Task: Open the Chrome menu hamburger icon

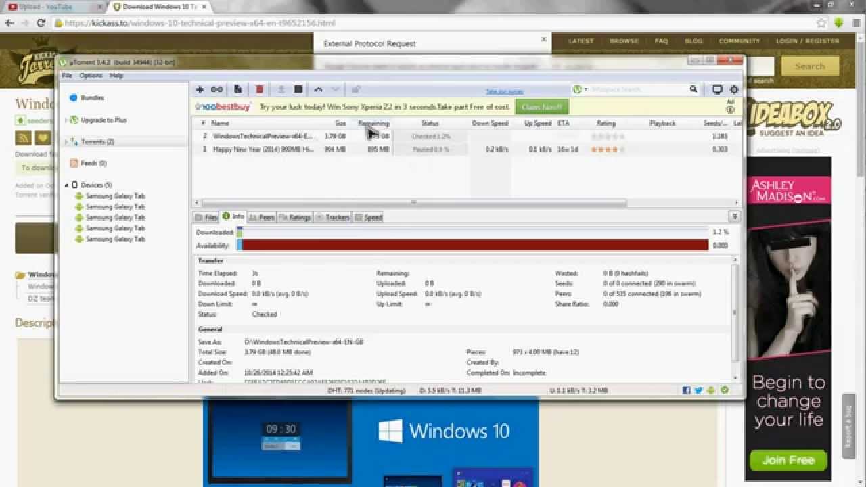Action: [856, 22]
